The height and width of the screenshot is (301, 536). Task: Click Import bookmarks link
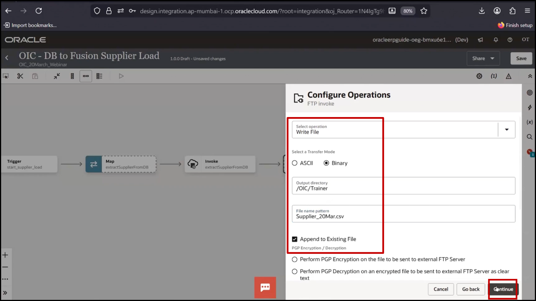pos(30,25)
